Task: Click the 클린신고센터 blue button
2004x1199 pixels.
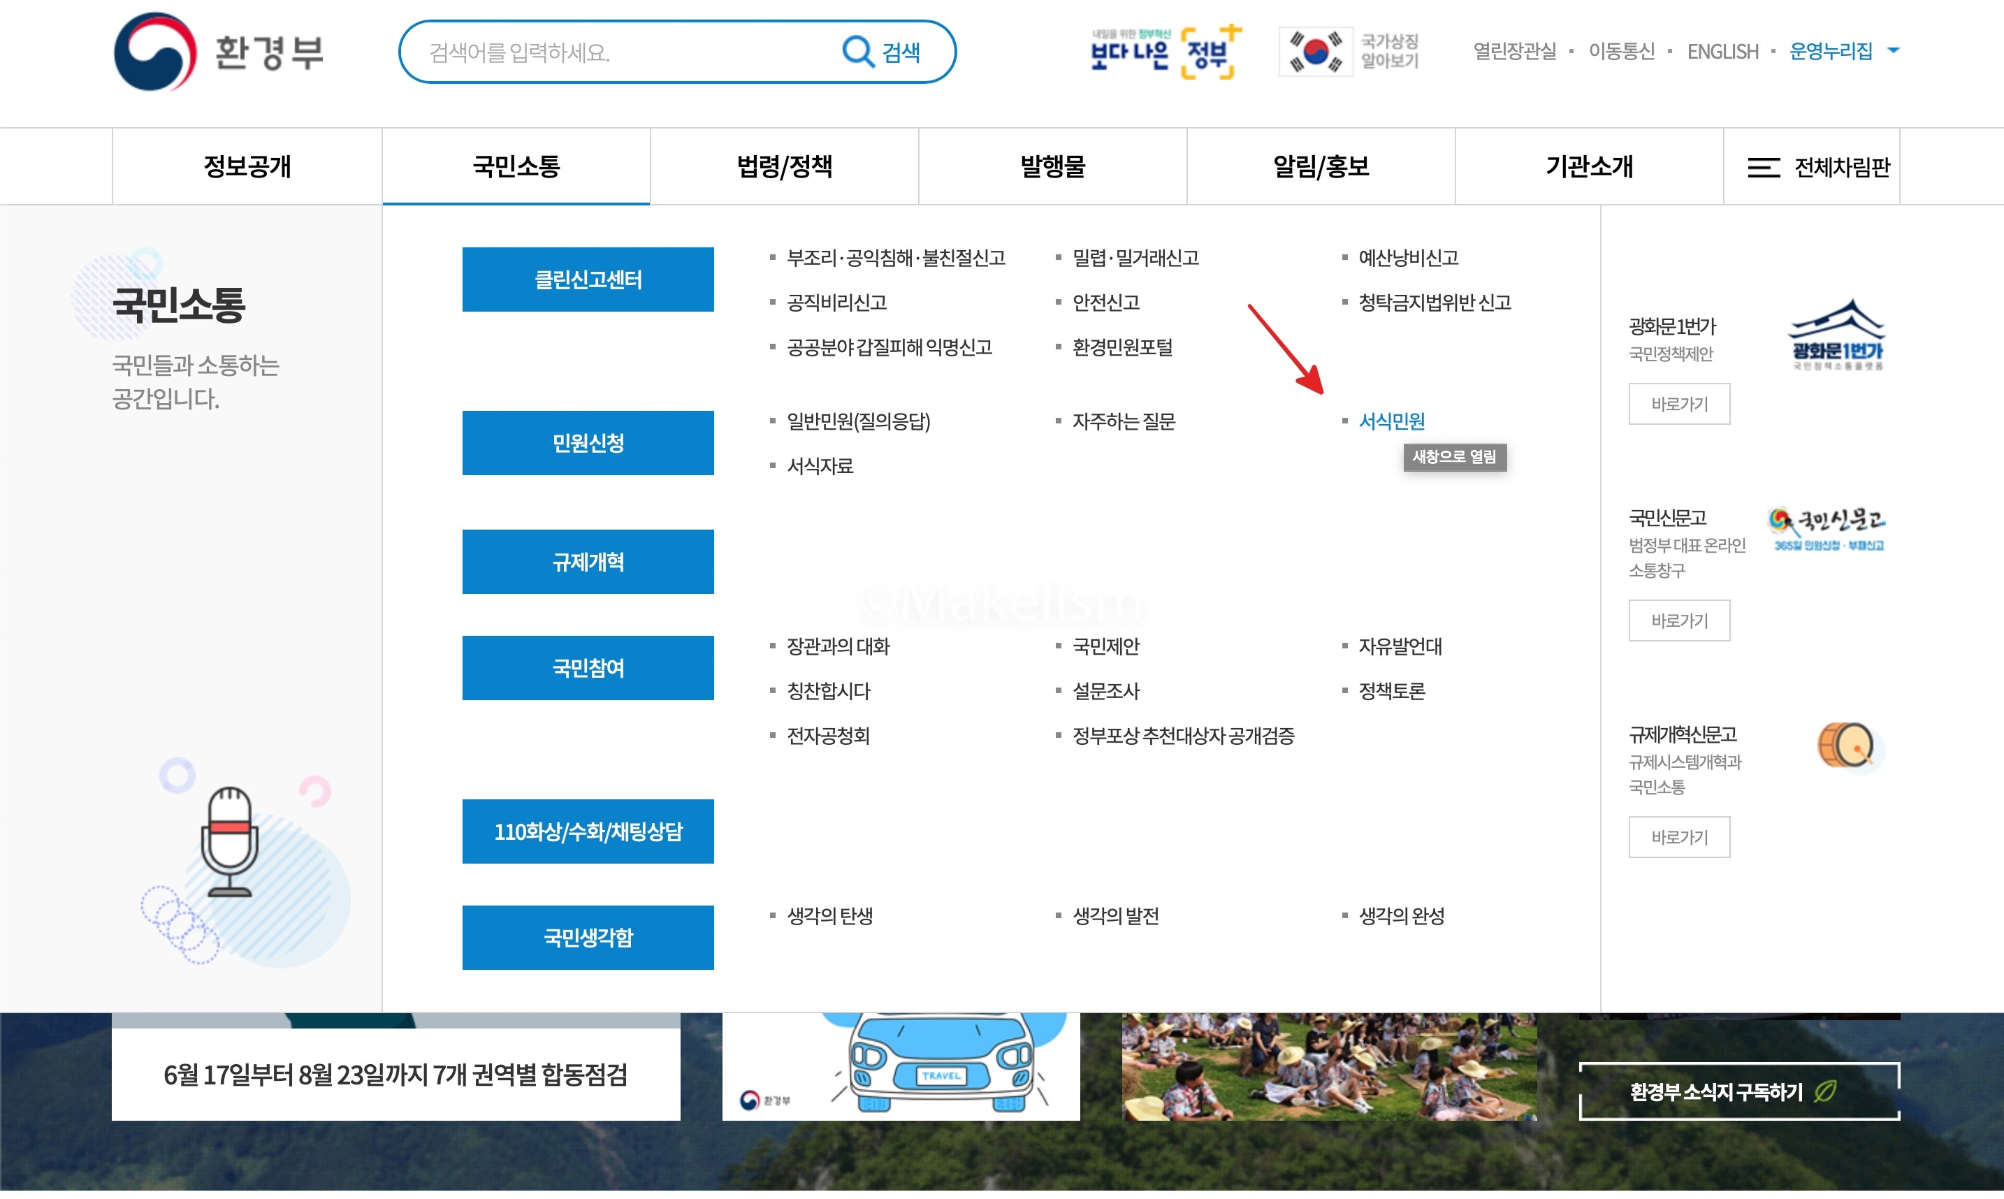Action: [587, 279]
